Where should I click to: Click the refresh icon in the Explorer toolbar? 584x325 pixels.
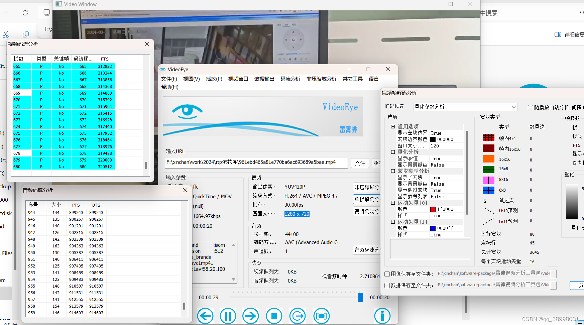(25, 13)
